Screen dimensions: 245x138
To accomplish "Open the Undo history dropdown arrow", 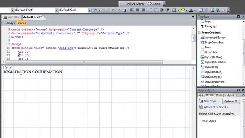I will [99, 10].
